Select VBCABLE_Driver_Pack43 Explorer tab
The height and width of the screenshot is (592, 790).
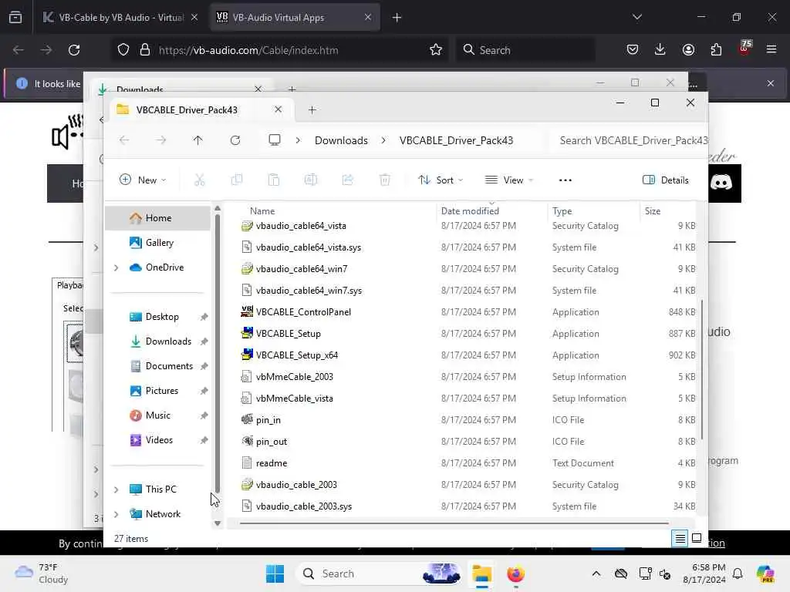(x=201, y=109)
